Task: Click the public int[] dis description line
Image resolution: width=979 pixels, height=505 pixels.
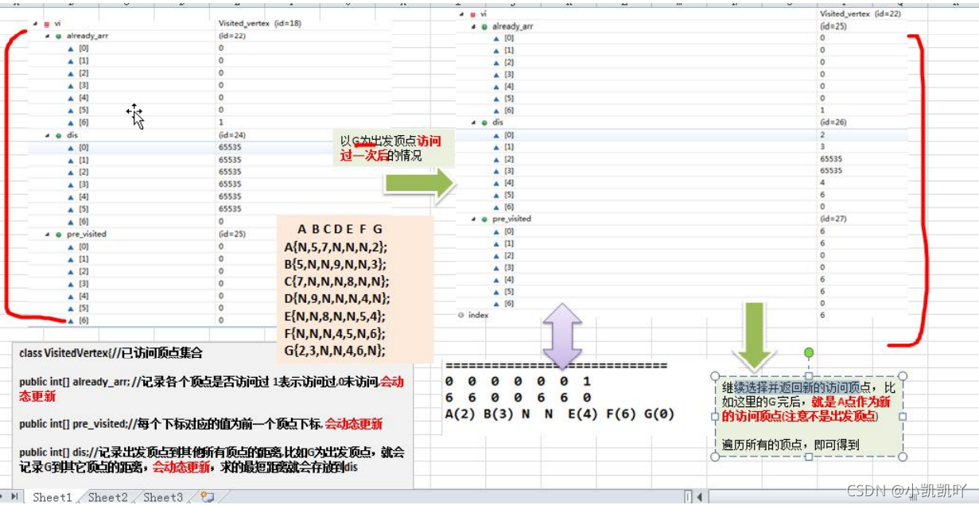Action: coord(212,460)
